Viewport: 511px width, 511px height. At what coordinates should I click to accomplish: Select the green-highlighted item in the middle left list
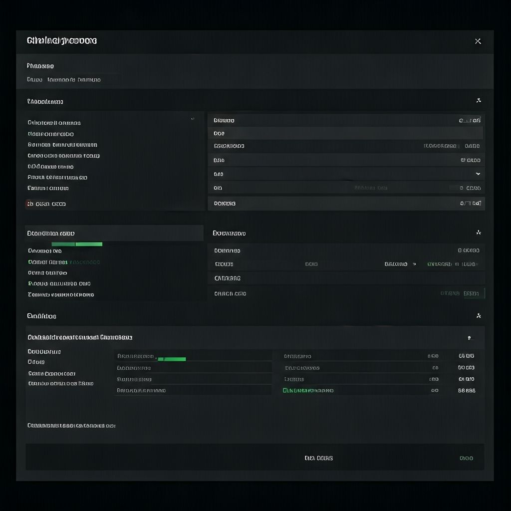(48, 262)
